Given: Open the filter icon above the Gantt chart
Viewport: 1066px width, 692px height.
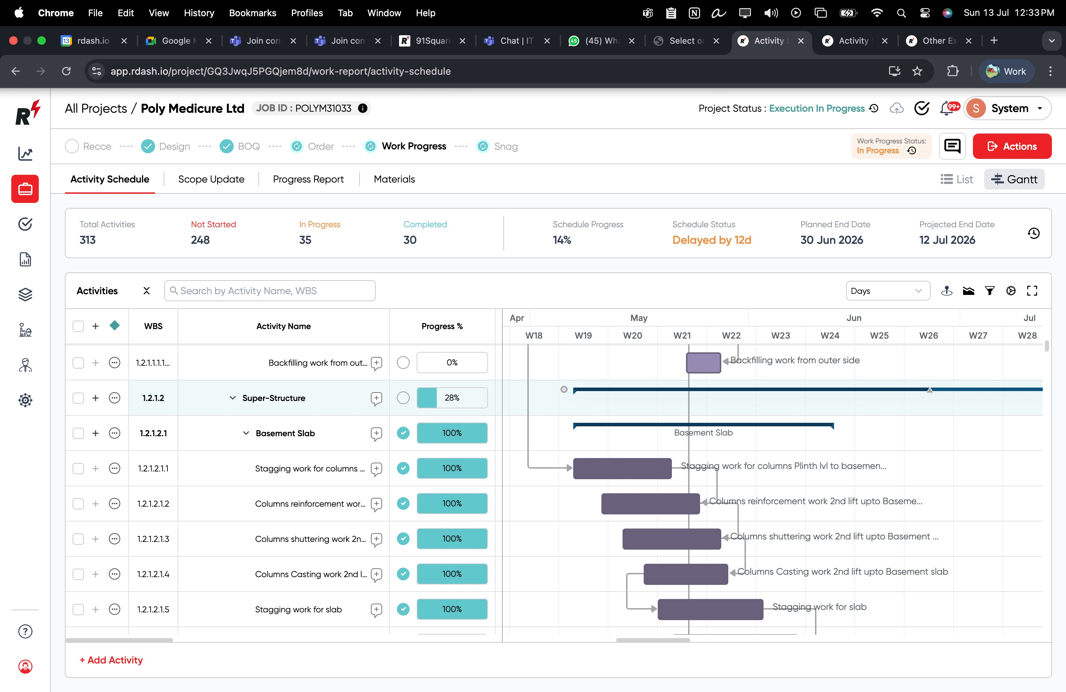Looking at the screenshot, I should tap(990, 291).
